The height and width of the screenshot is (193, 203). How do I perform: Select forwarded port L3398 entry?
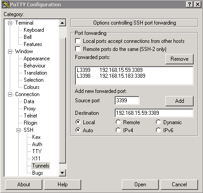click(134, 76)
